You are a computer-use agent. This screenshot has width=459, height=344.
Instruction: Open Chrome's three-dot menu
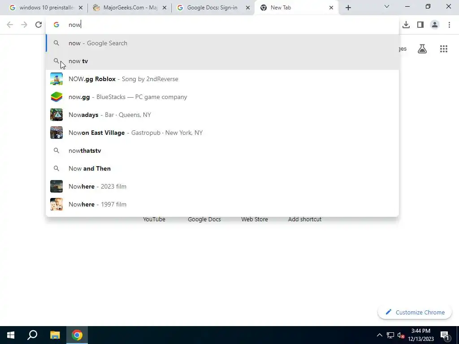click(x=449, y=25)
